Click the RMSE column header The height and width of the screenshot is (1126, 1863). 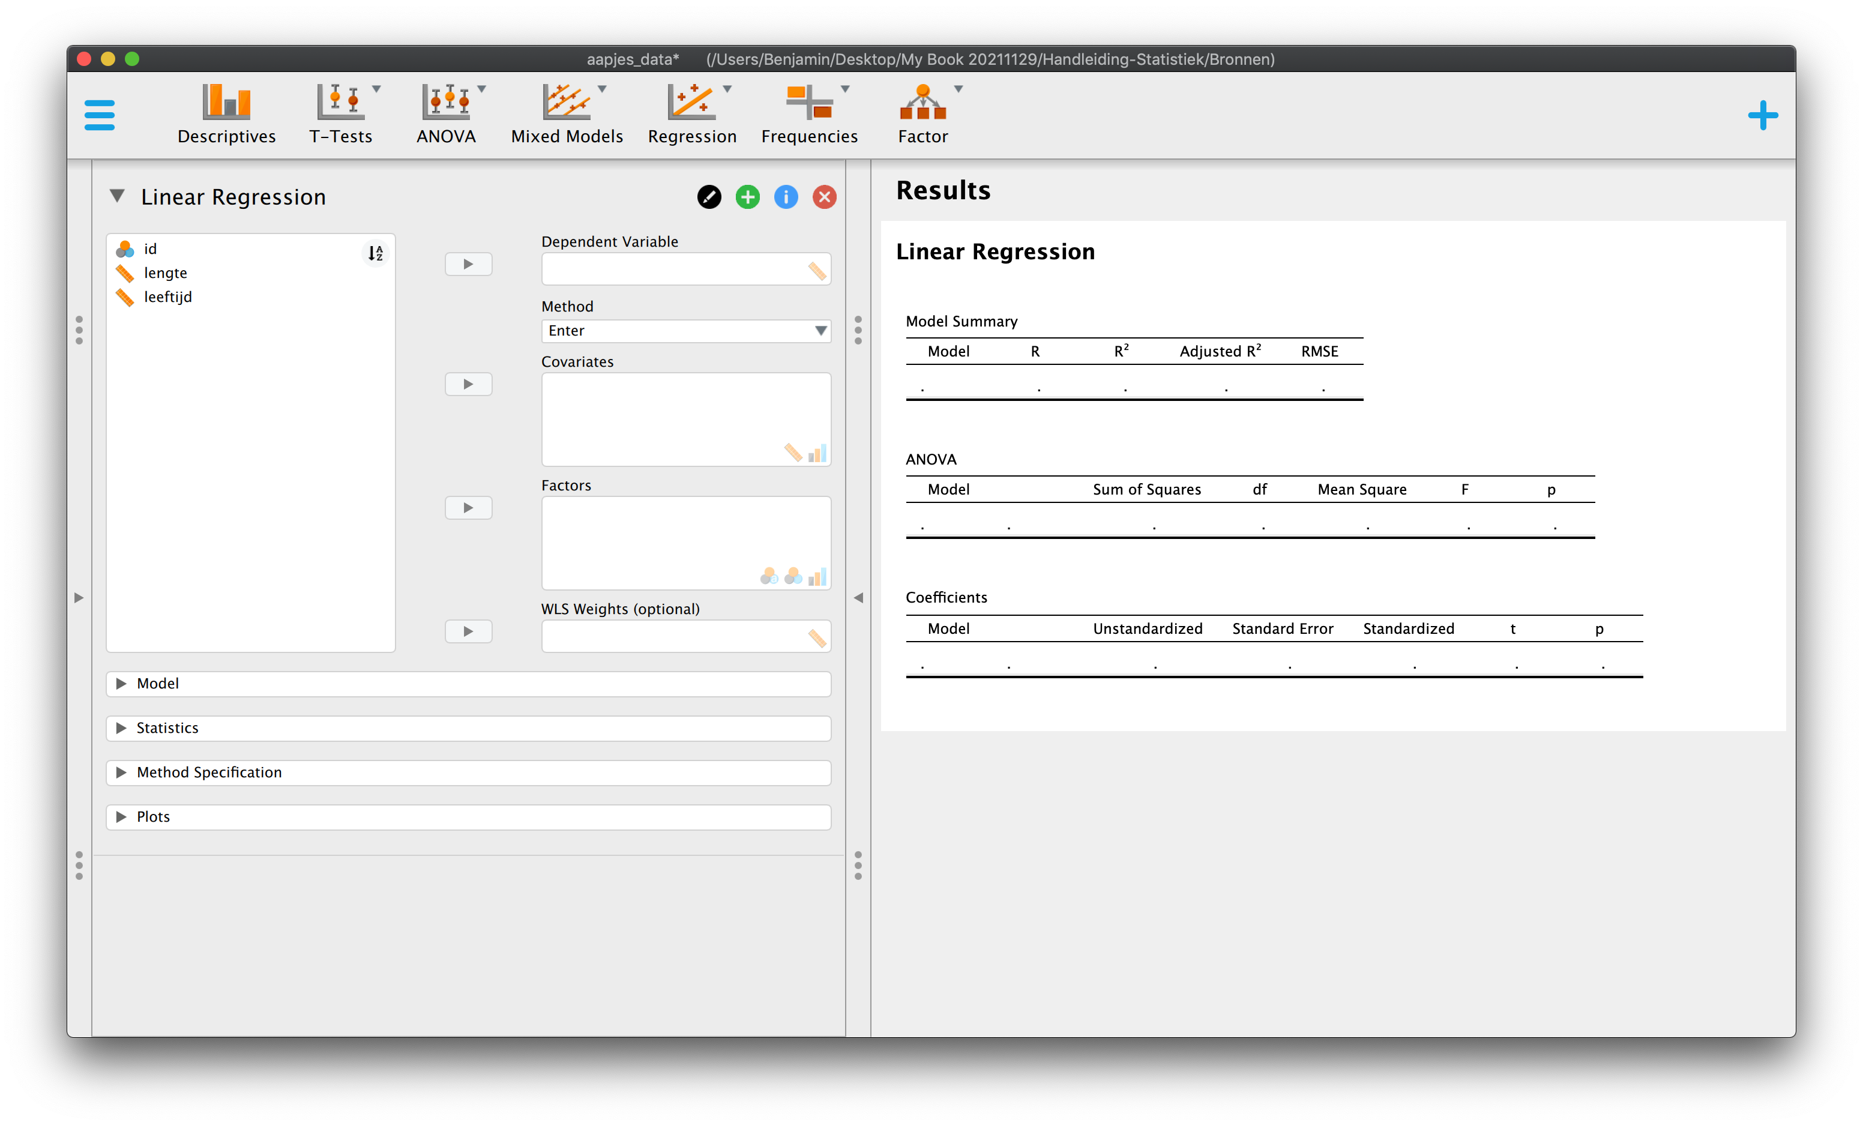point(1319,351)
